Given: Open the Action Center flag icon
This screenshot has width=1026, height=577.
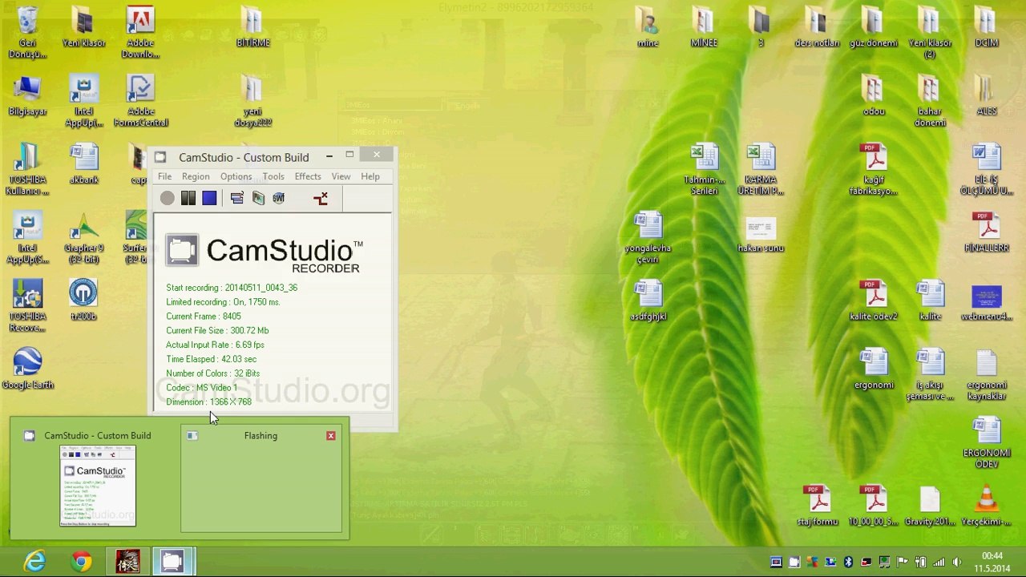Looking at the screenshot, I should click(x=903, y=562).
